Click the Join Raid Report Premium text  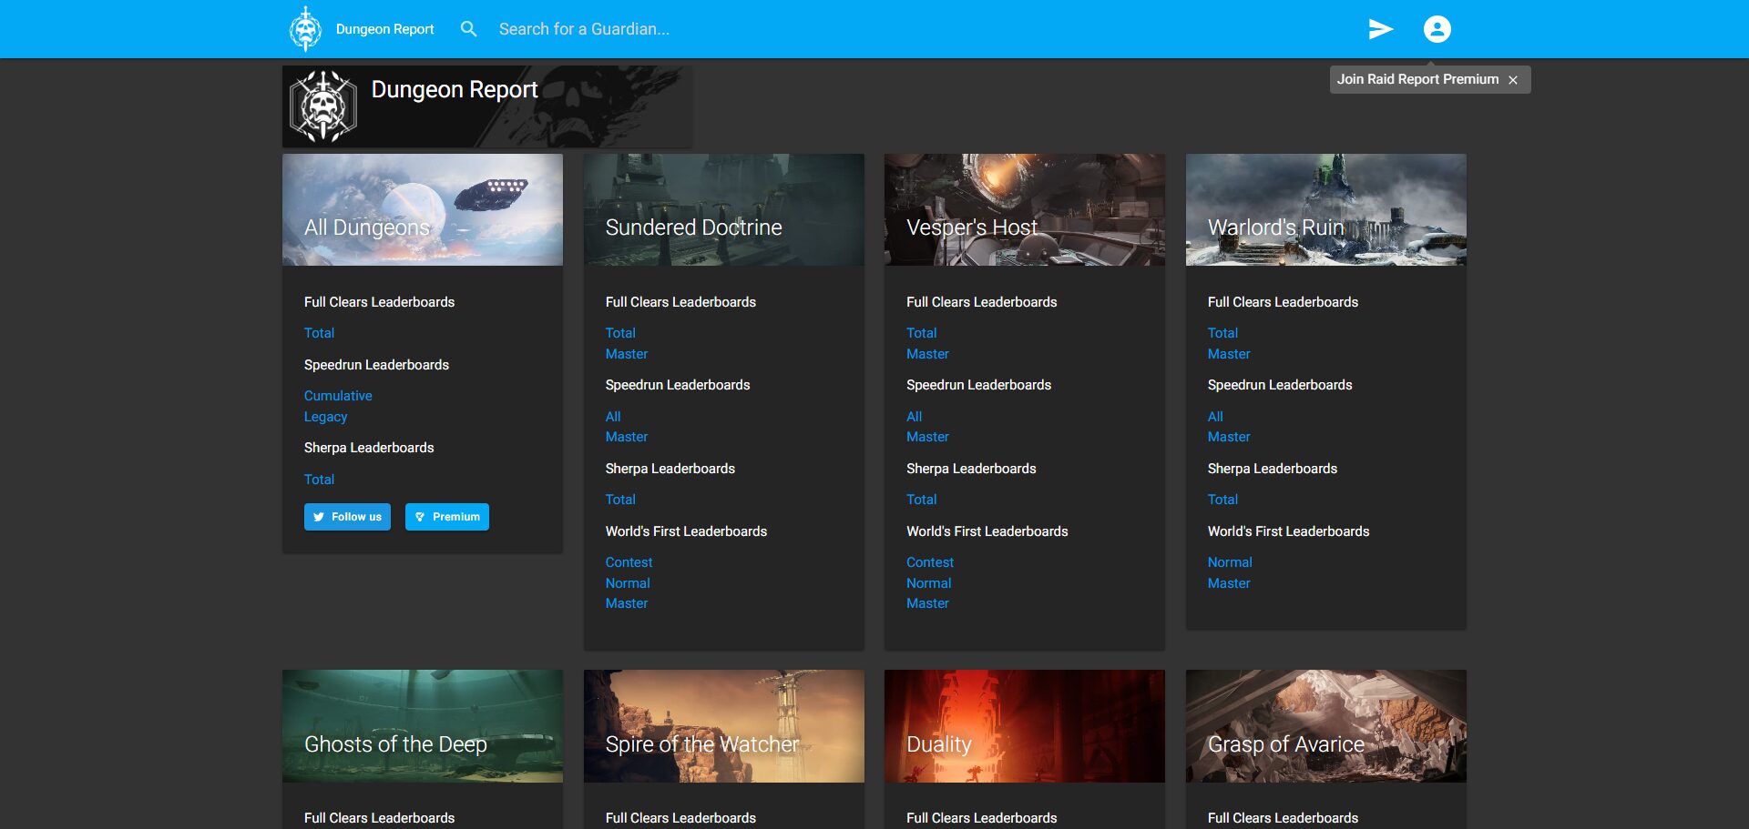point(1417,79)
